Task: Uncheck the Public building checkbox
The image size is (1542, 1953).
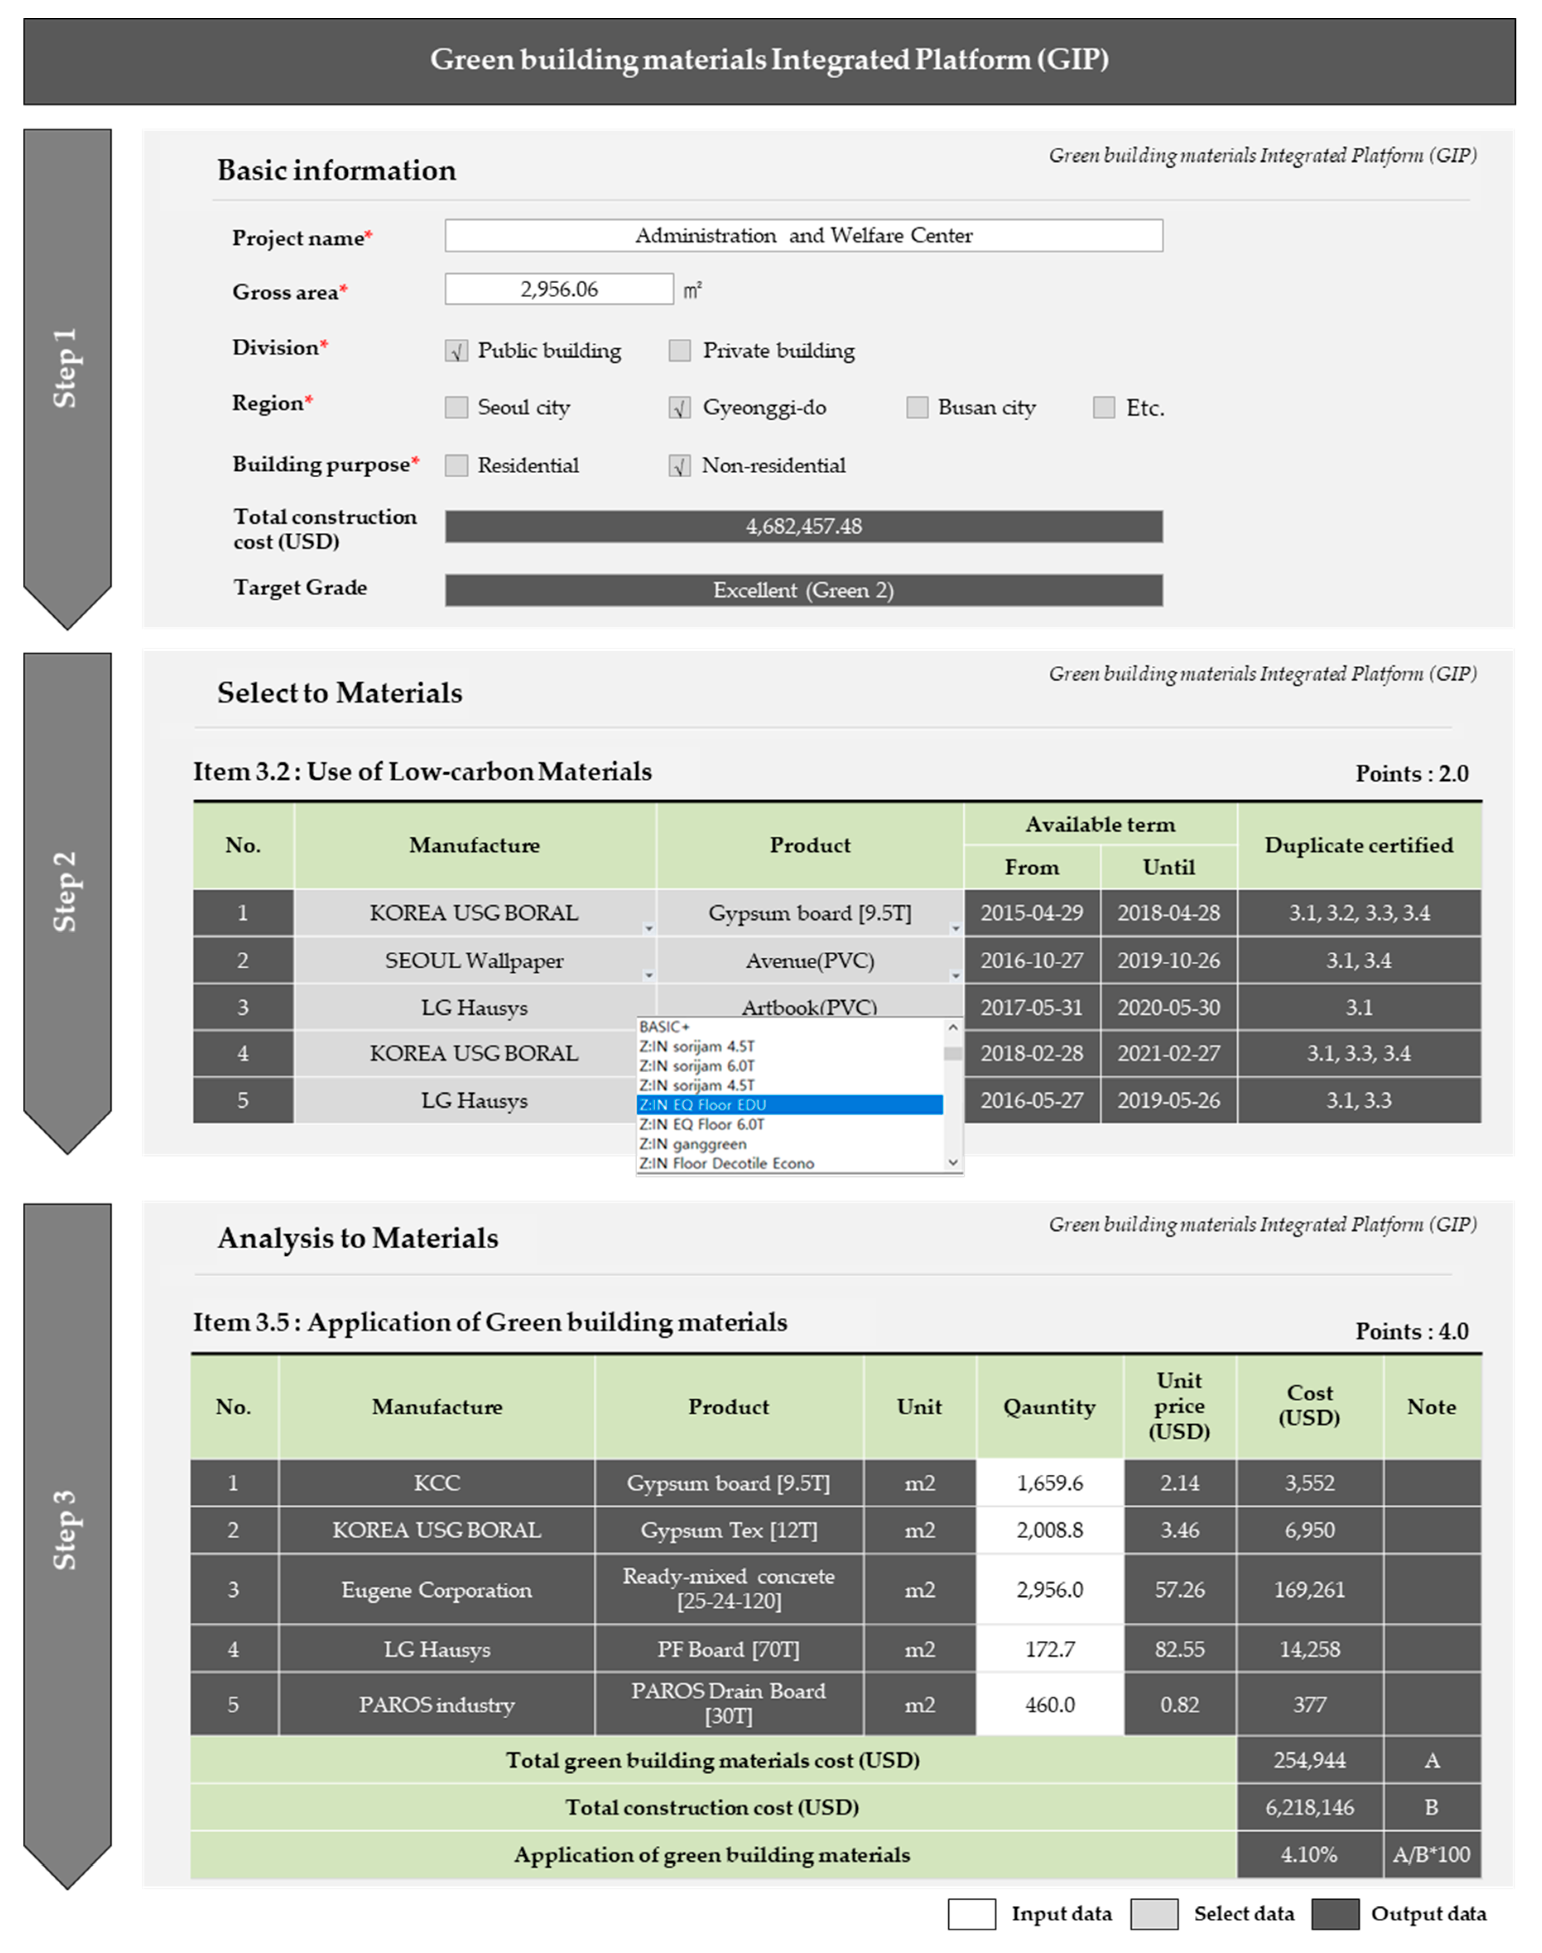Action: [x=457, y=350]
